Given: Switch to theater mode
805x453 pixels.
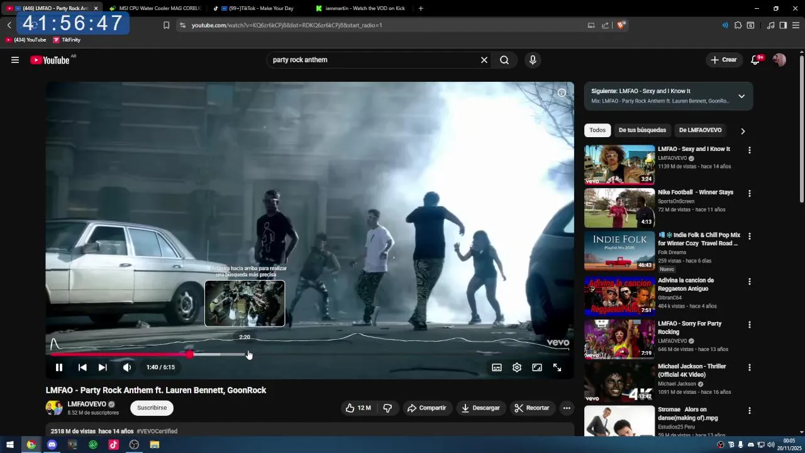Looking at the screenshot, I should [x=537, y=367].
